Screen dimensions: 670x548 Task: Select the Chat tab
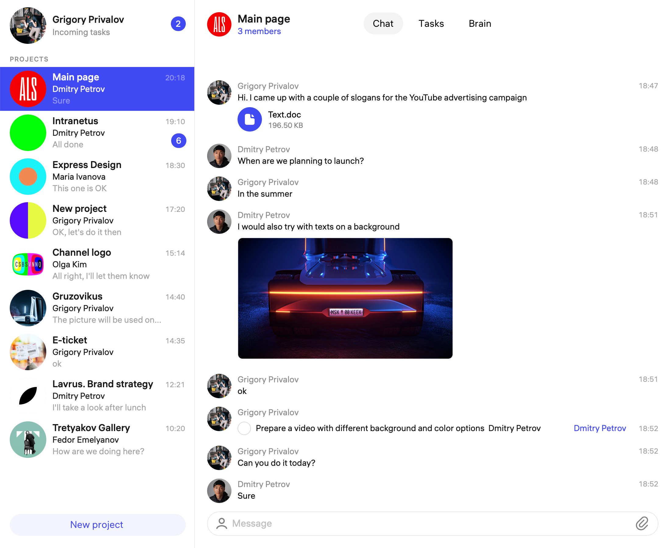[383, 24]
